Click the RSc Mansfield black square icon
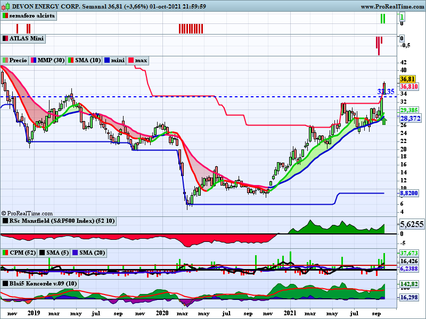The image size is (426, 319). tap(5, 221)
